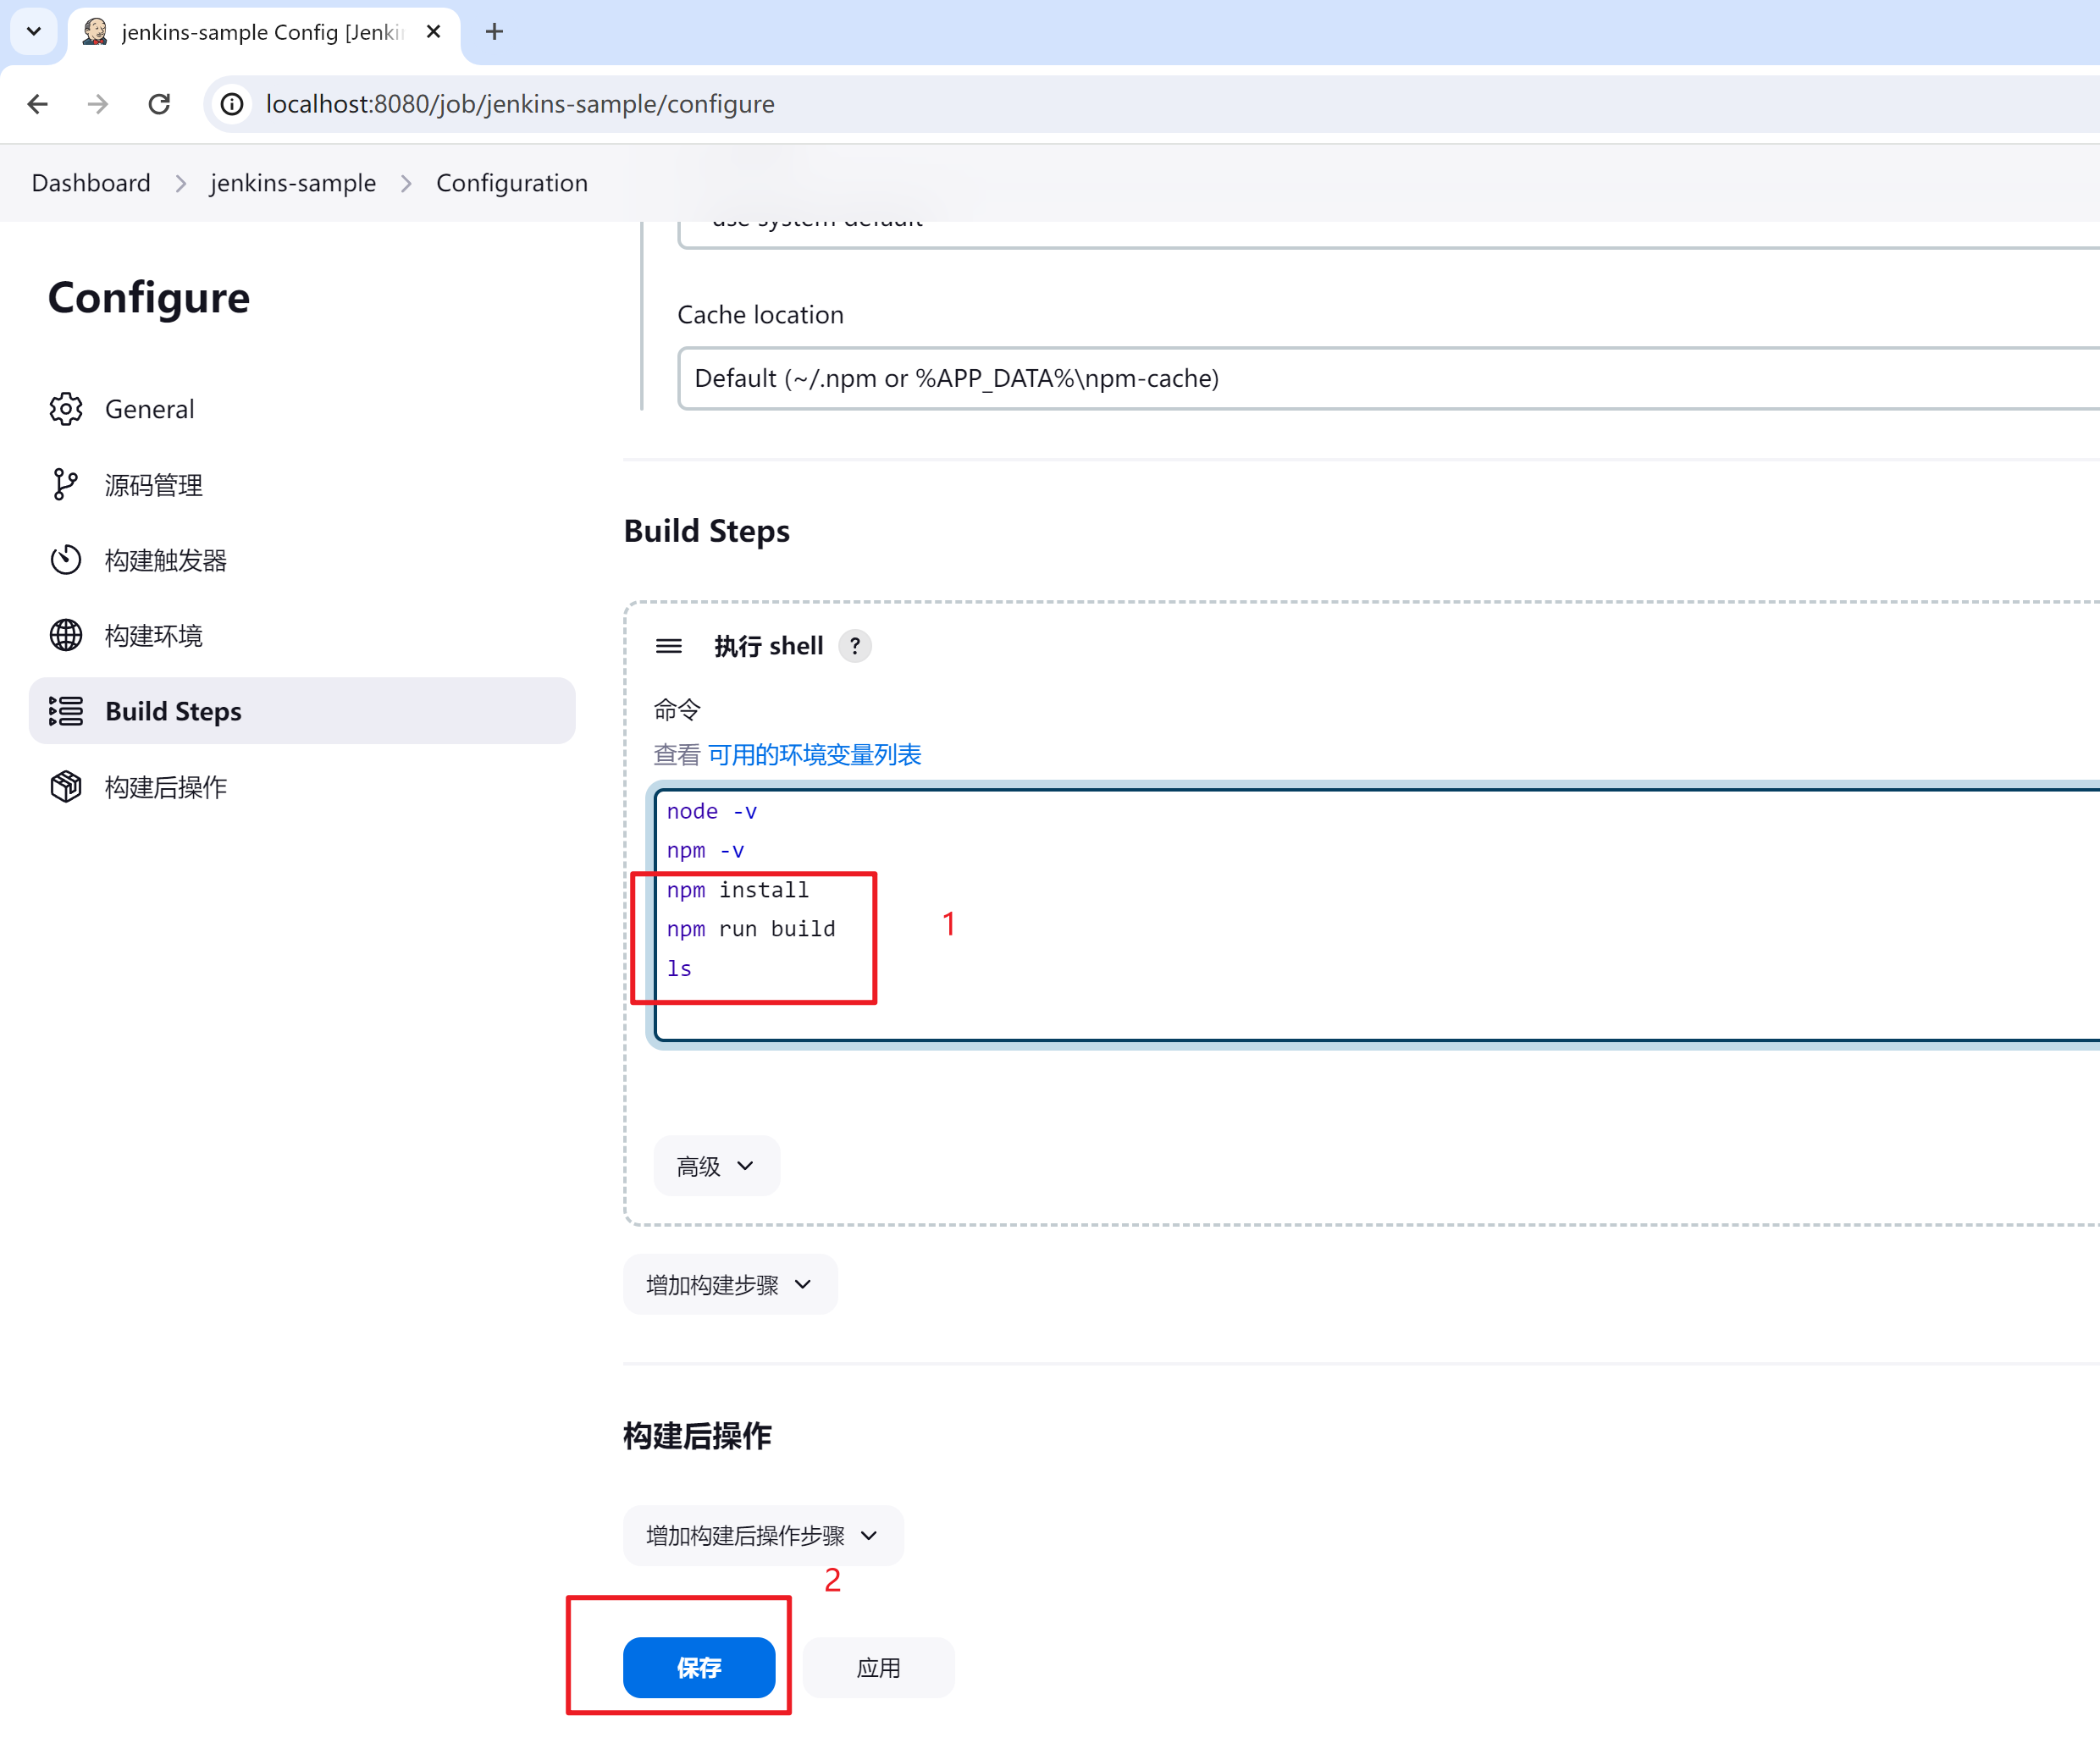Open the 增加构建后操作步骤 dropdown

[x=763, y=1536]
